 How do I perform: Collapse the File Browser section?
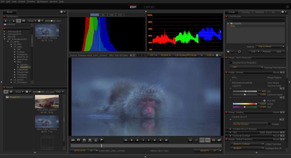4,16
